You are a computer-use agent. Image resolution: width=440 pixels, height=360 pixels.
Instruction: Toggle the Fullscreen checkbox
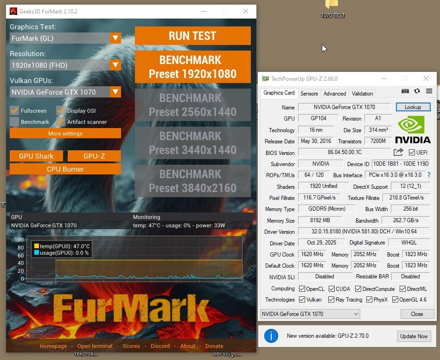pyautogui.click(x=14, y=110)
